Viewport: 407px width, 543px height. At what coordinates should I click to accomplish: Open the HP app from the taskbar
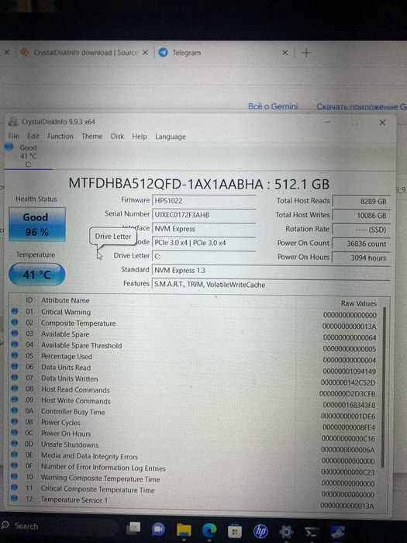coord(260,531)
